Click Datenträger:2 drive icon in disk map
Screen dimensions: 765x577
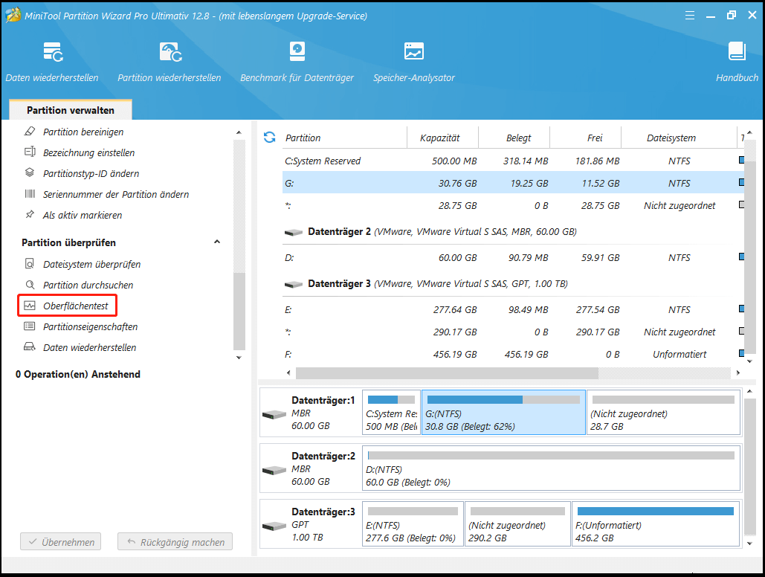coord(274,470)
